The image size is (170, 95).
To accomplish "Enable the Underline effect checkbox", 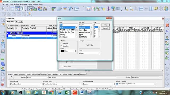I will [x=61, y=46].
